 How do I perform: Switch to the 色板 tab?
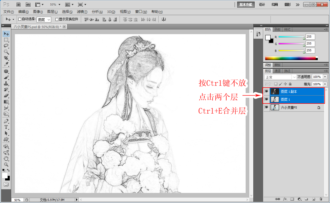(277, 29)
